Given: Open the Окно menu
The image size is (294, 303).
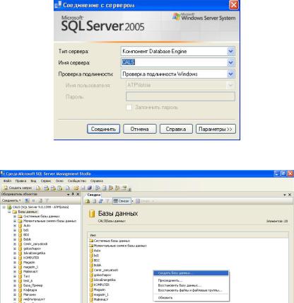Looking at the screenshot, I should (59, 181).
